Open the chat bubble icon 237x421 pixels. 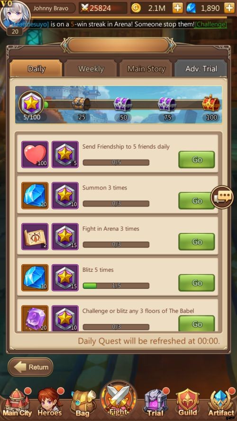(x=222, y=198)
